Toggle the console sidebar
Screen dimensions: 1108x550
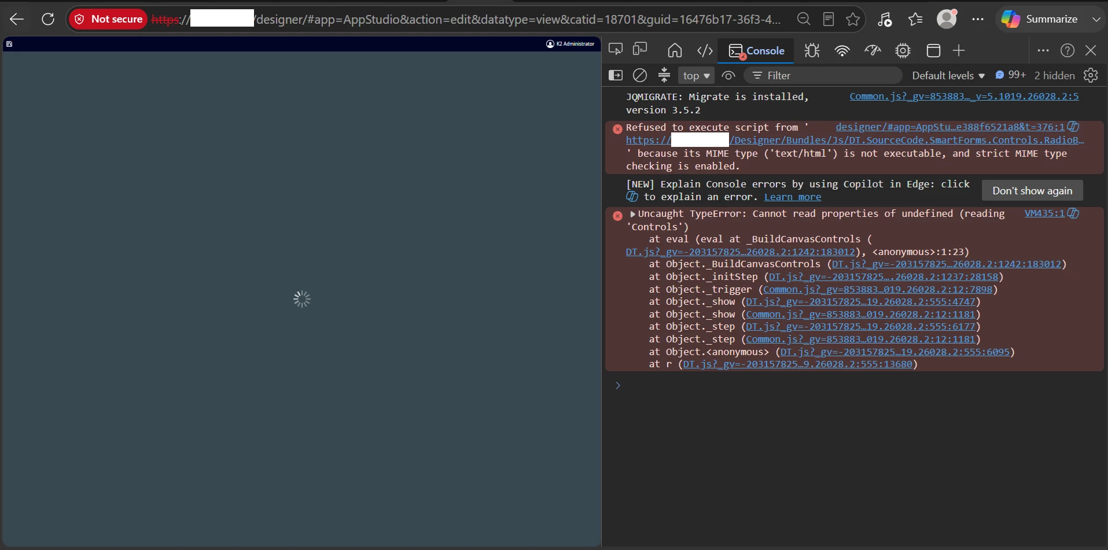point(616,75)
